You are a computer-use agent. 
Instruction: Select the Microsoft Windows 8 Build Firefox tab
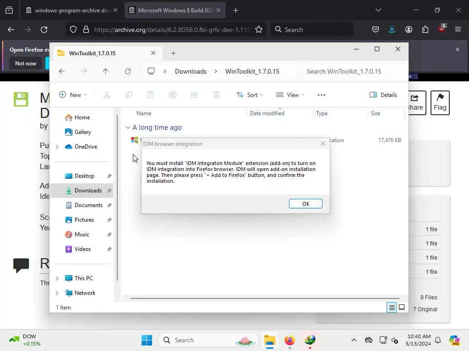tap(175, 11)
